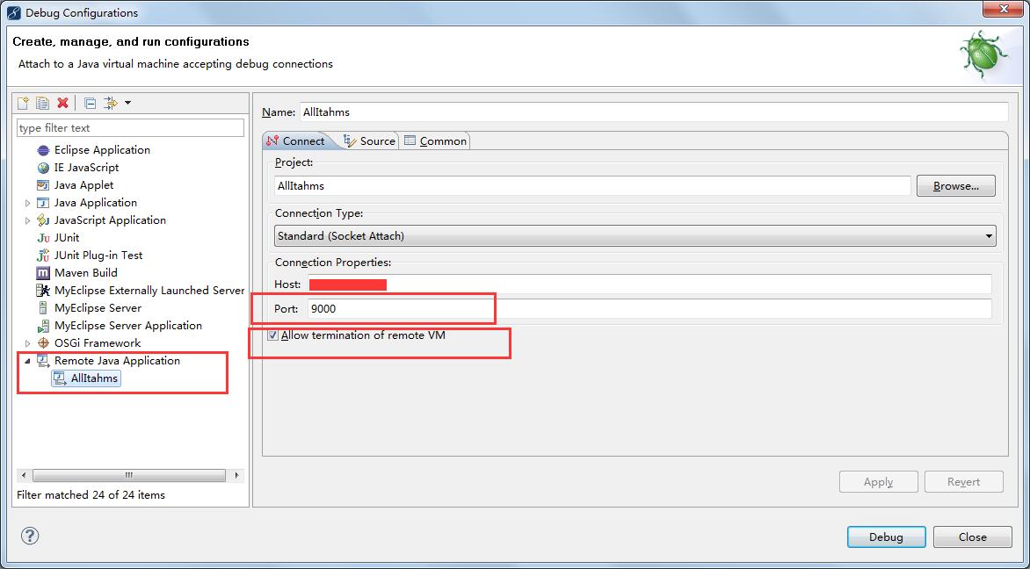Click the horizontal scrollbar thumb in tree
This screenshot has height=569, width=1030.
[128, 475]
